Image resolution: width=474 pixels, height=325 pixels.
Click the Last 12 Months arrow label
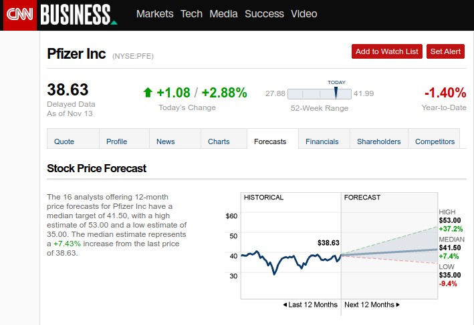tap(310, 305)
